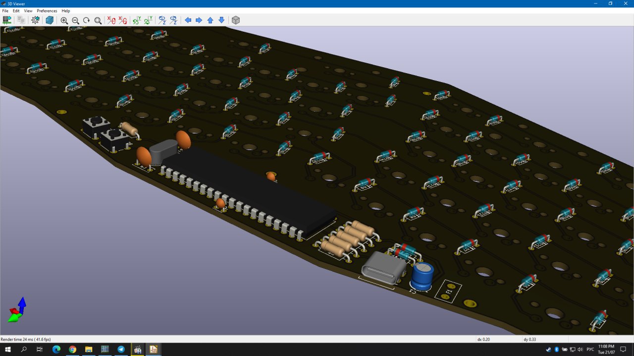This screenshot has width=634, height=356.
Task: Open File Explorer from taskbar
Action: [x=89, y=350]
